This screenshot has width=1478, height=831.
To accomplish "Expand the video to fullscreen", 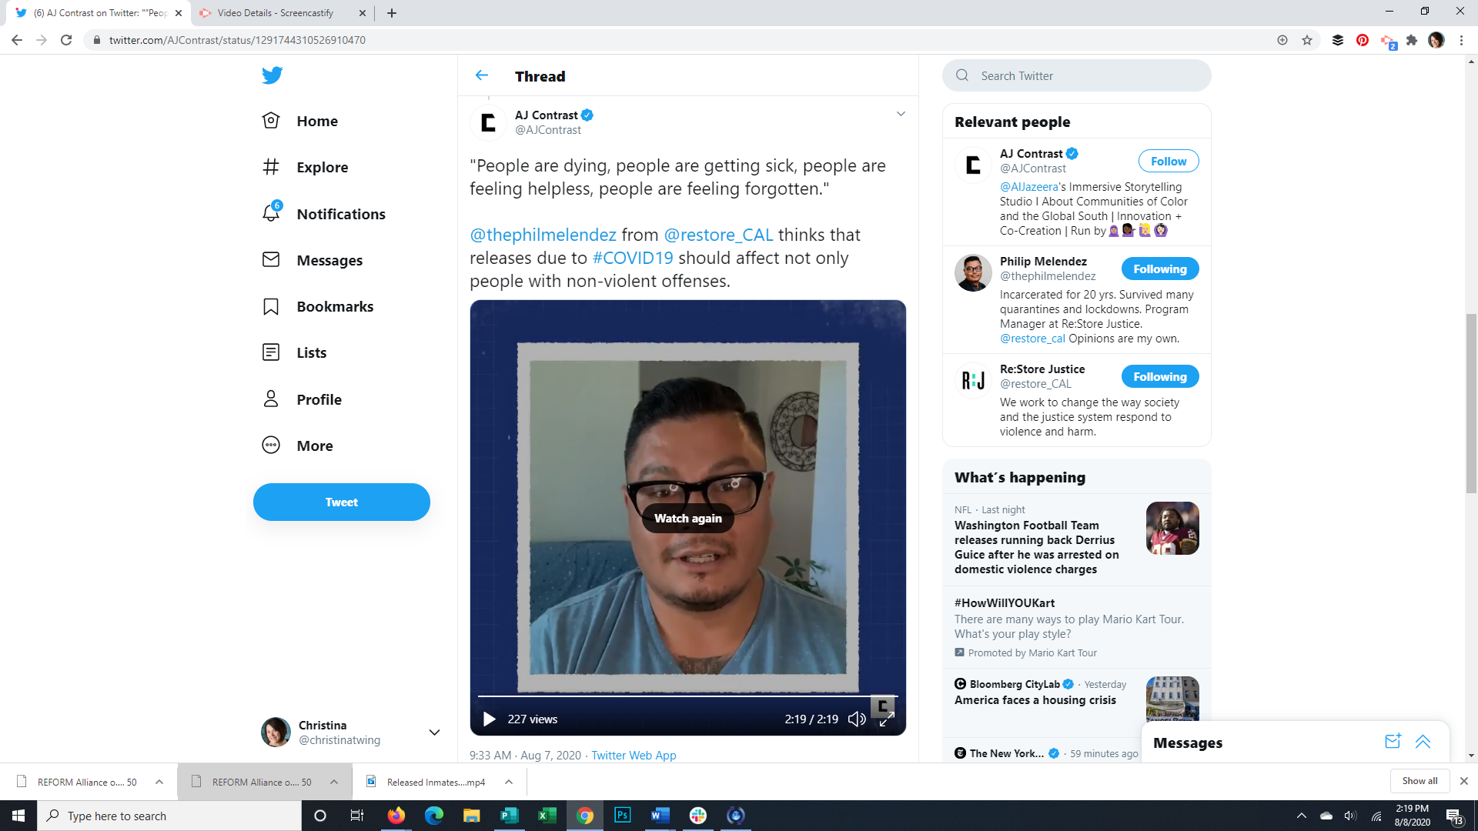I will coord(887,719).
